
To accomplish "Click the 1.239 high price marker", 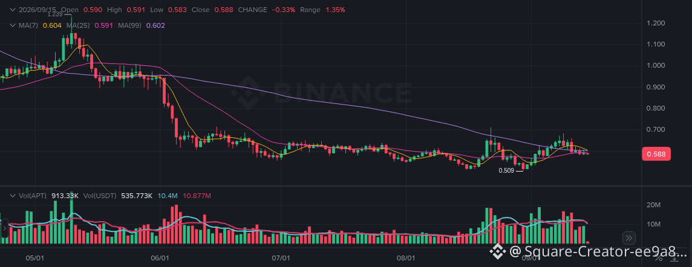I will [x=55, y=14].
